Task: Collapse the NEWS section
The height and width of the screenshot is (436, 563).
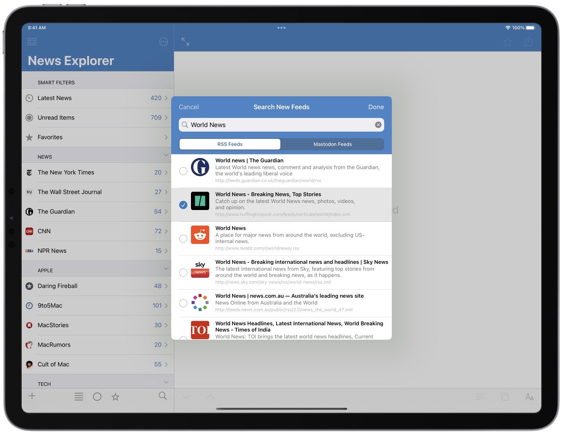Action: point(166,155)
